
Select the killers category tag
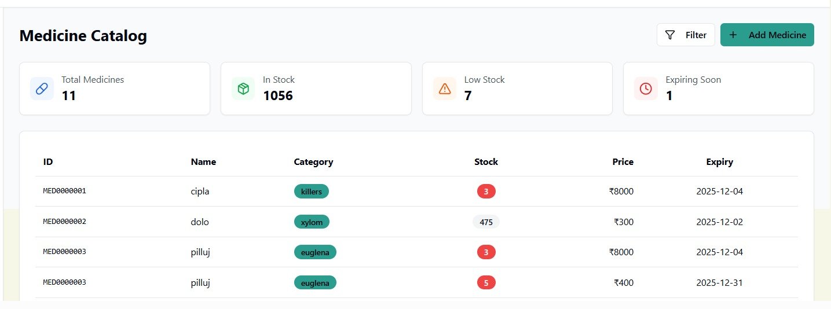click(x=311, y=192)
